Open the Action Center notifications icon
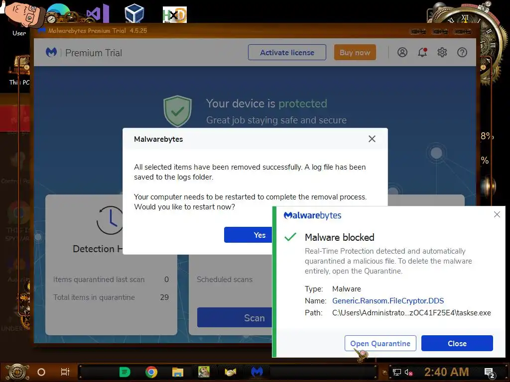The height and width of the screenshot is (382, 510). click(x=490, y=373)
